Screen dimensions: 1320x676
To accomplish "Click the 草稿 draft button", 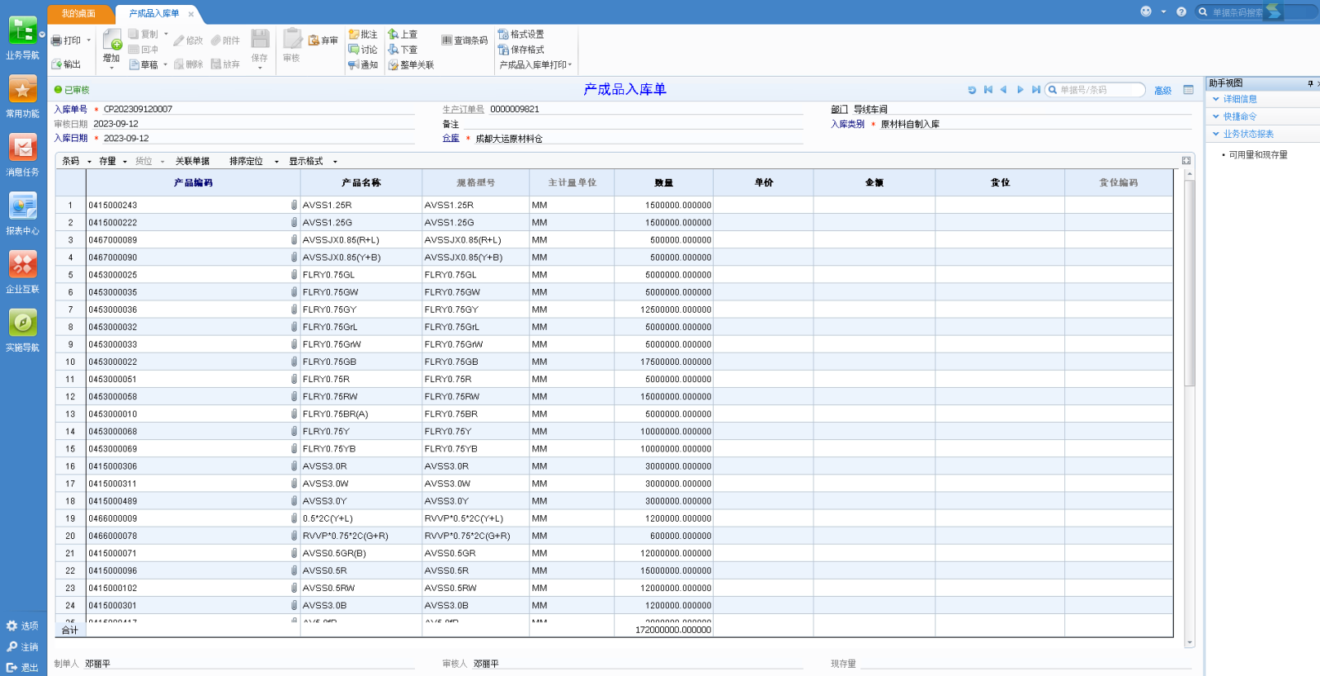I will (x=144, y=64).
